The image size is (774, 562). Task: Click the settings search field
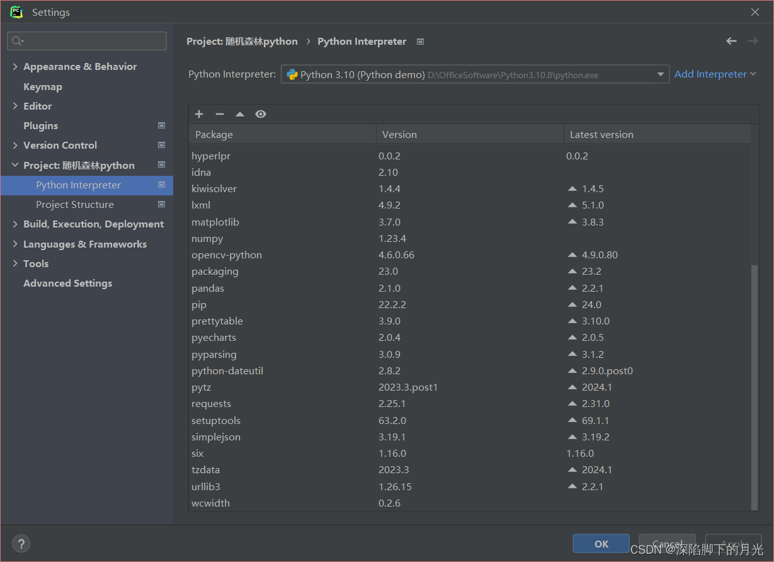click(x=87, y=41)
